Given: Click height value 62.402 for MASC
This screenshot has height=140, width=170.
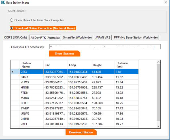Looking at the screenshot, I should [x=103, y=98].
